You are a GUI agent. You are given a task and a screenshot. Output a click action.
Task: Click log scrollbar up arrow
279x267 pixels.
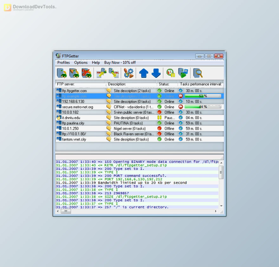tap(221, 163)
